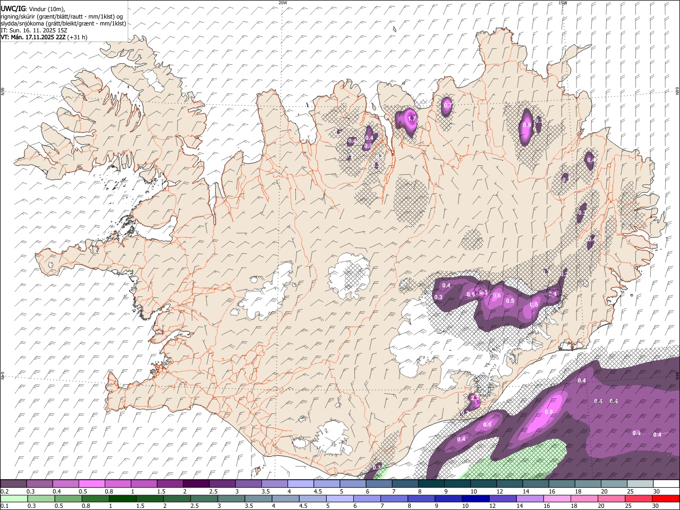Screen dimensions: 680x510
Task: Click the '20W' longitude label
Action: pos(283,3)
